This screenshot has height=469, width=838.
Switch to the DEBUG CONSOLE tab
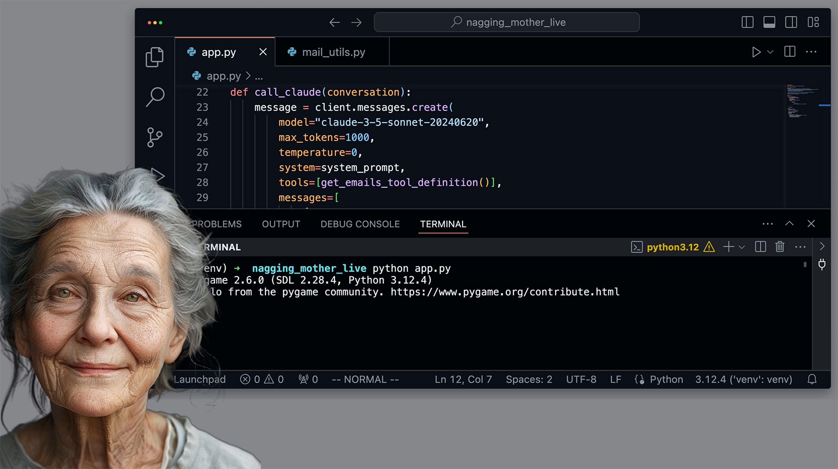tap(360, 224)
